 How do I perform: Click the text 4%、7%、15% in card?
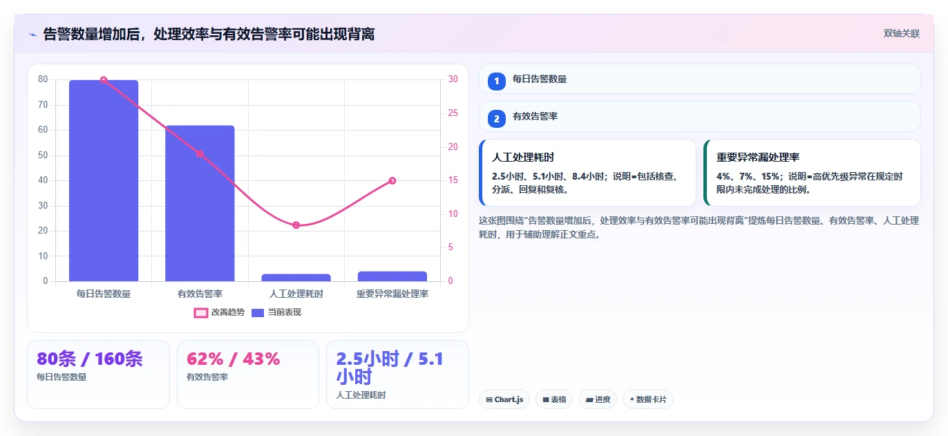(750, 176)
